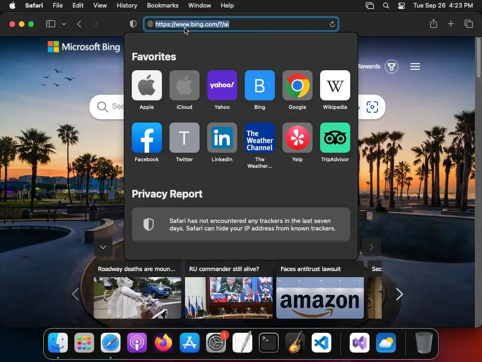Open the LinkedIn favorite tile

tap(222, 138)
